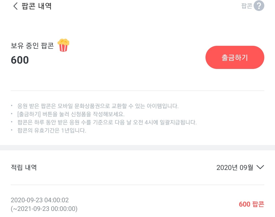Screen dimensions: 275x217
Task: Tap the notice about 오전 4시 일괄지급
Action: coord(107,122)
